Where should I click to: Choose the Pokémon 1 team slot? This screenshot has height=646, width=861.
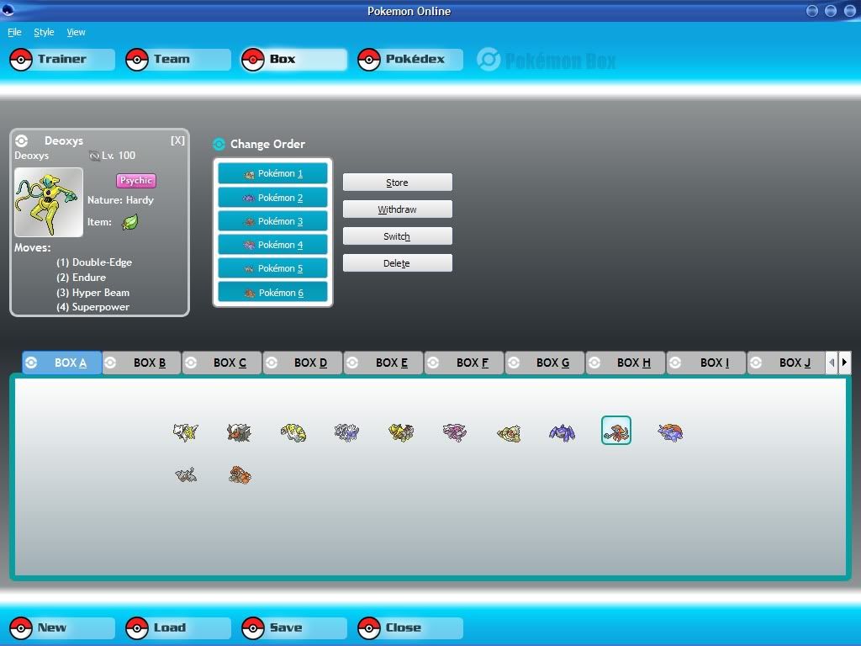[273, 173]
